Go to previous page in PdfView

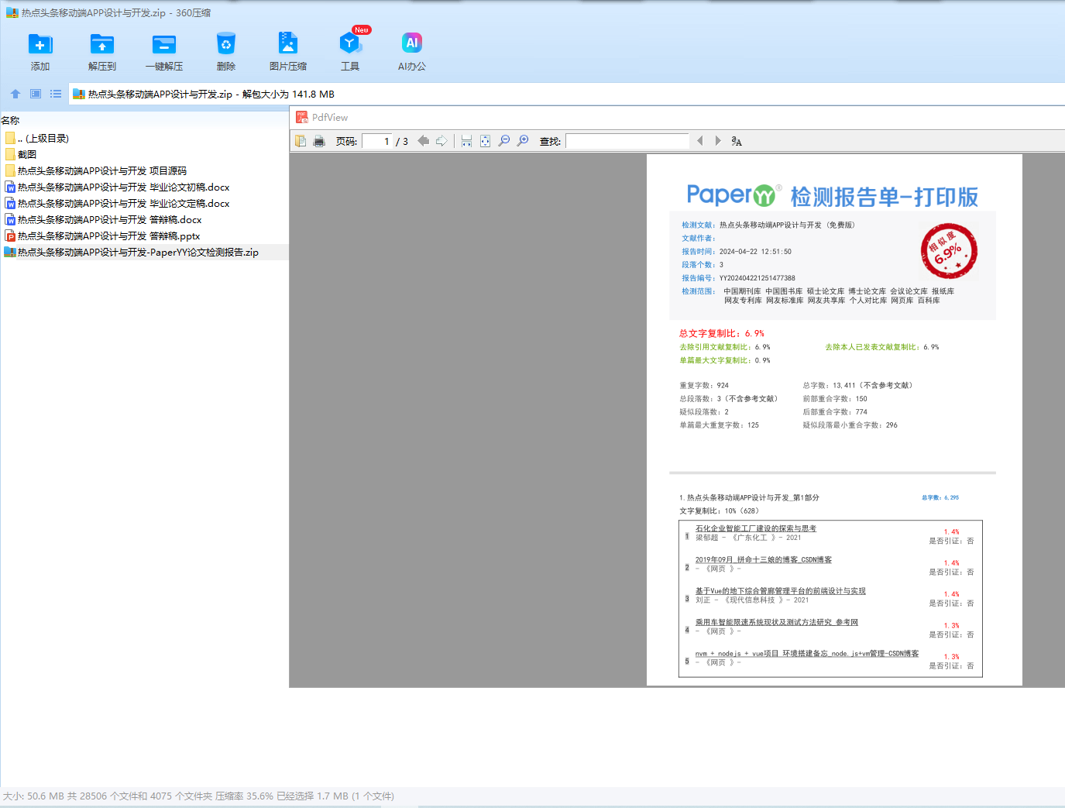pyautogui.click(x=423, y=141)
